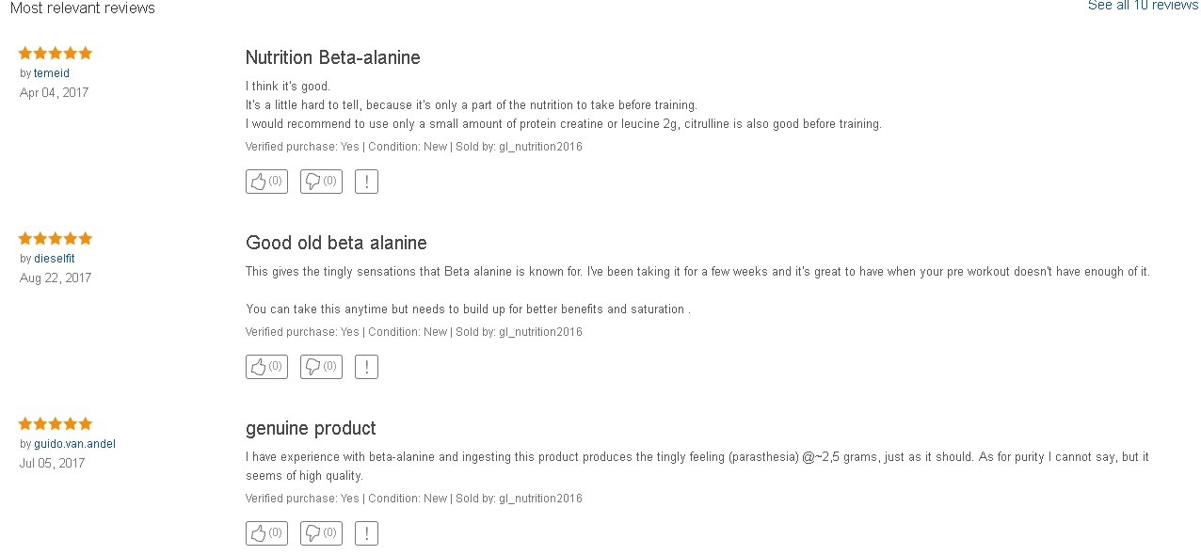Open reviewer temeid's profile
Image resolution: width=1201 pixels, height=555 pixels.
[52, 73]
